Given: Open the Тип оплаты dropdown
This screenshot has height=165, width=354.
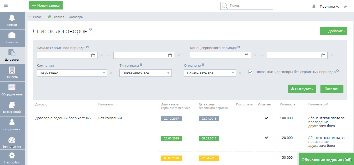Looking at the screenshot, I should coord(145,73).
